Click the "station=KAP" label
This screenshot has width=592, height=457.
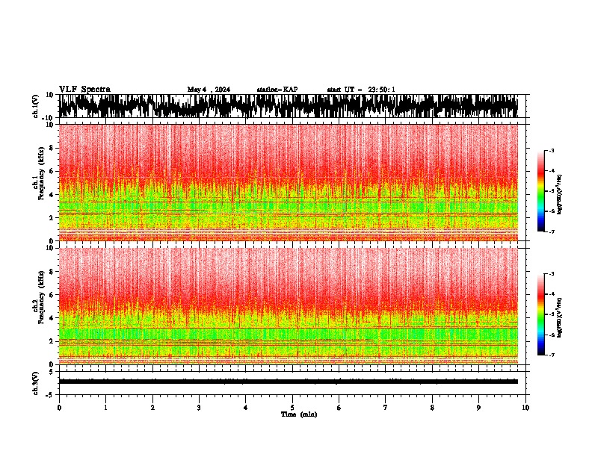pos(277,90)
